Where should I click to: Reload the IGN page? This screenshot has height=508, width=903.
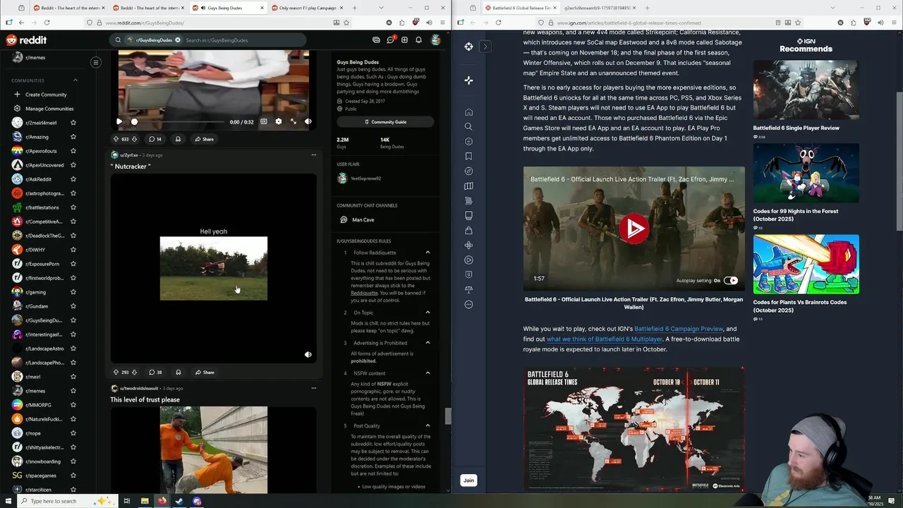[x=498, y=23]
